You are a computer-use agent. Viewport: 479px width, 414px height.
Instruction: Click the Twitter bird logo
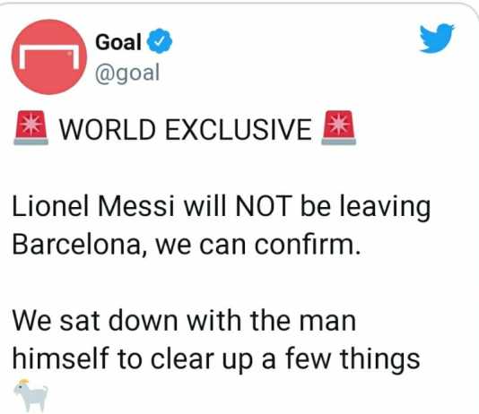coord(437,39)
